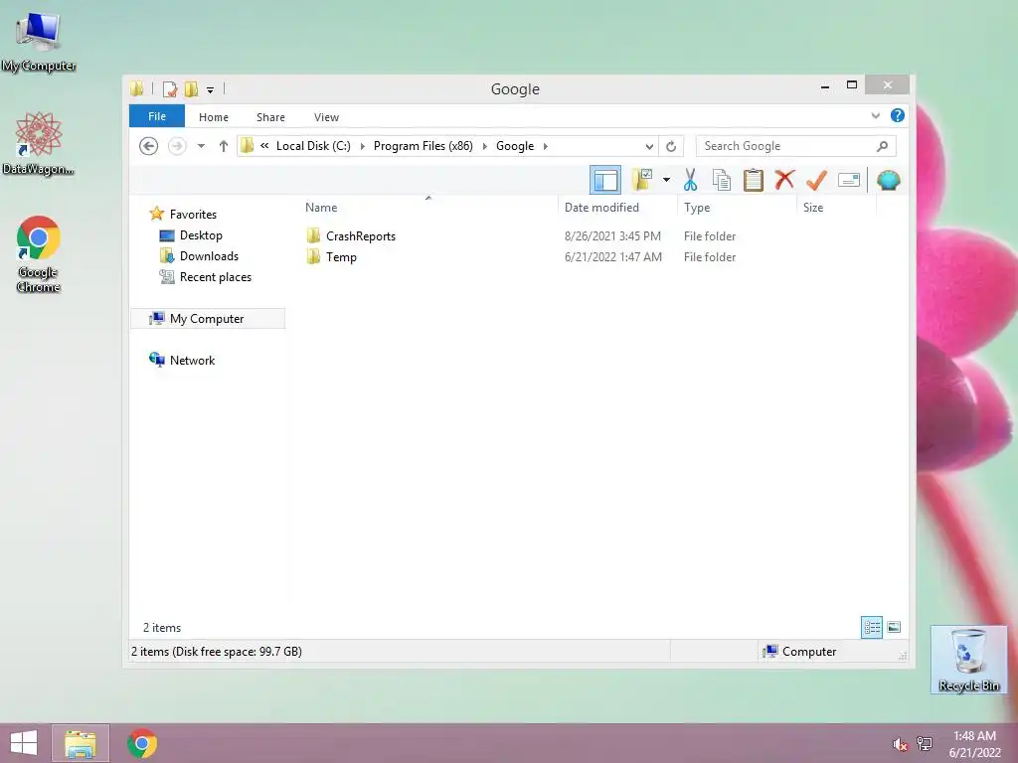Switch to the Home ribbon tab
The height and width of the screenshot is (763, 1018).
click(214, 117)
